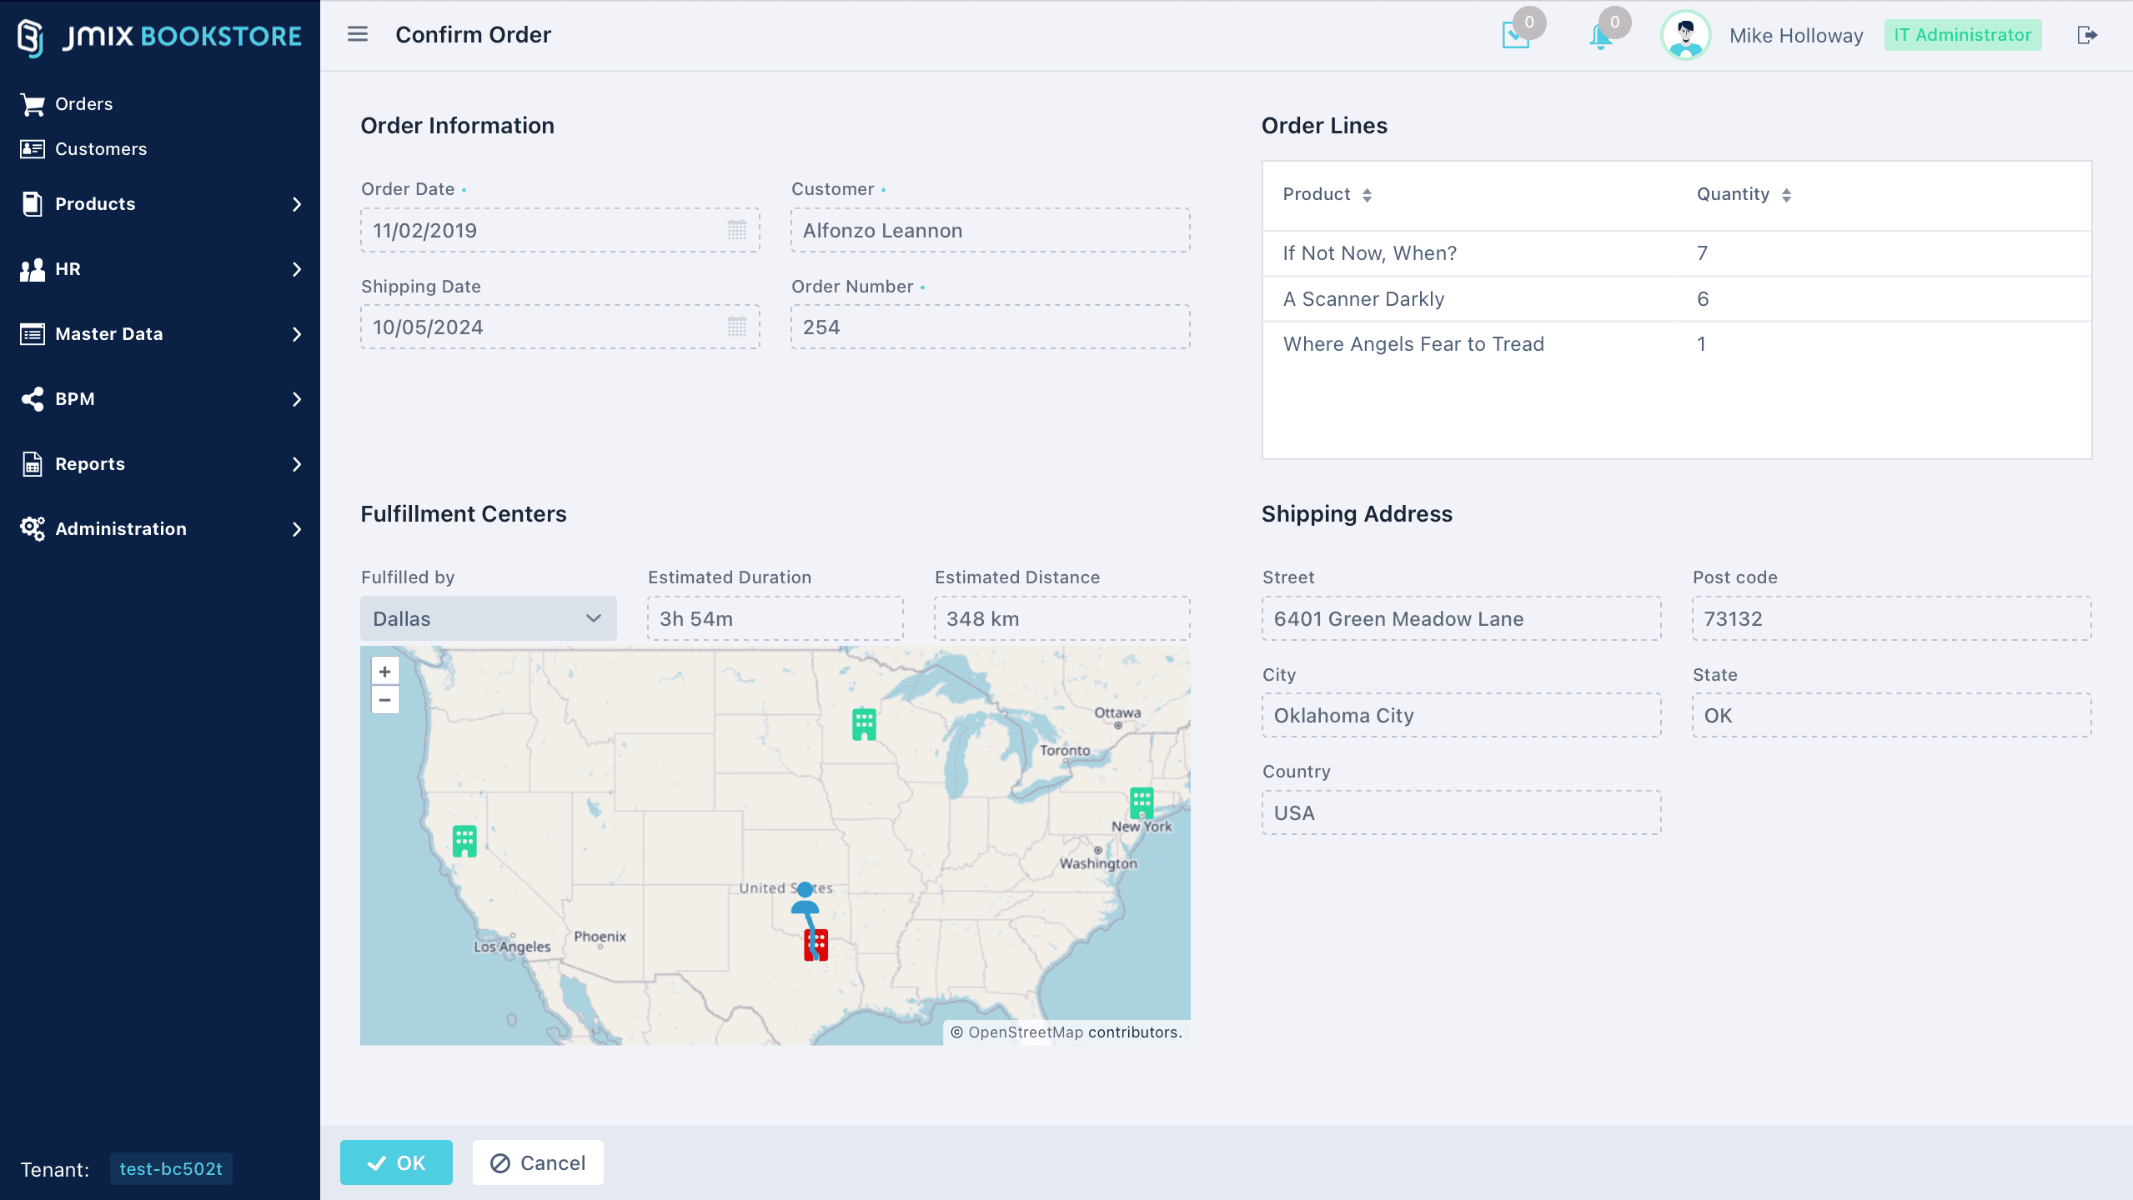Toggle the hamburger sidebar menu icon
Image resolution: width=2133 pixels, height=1200 pixels.
click(358, 34)
